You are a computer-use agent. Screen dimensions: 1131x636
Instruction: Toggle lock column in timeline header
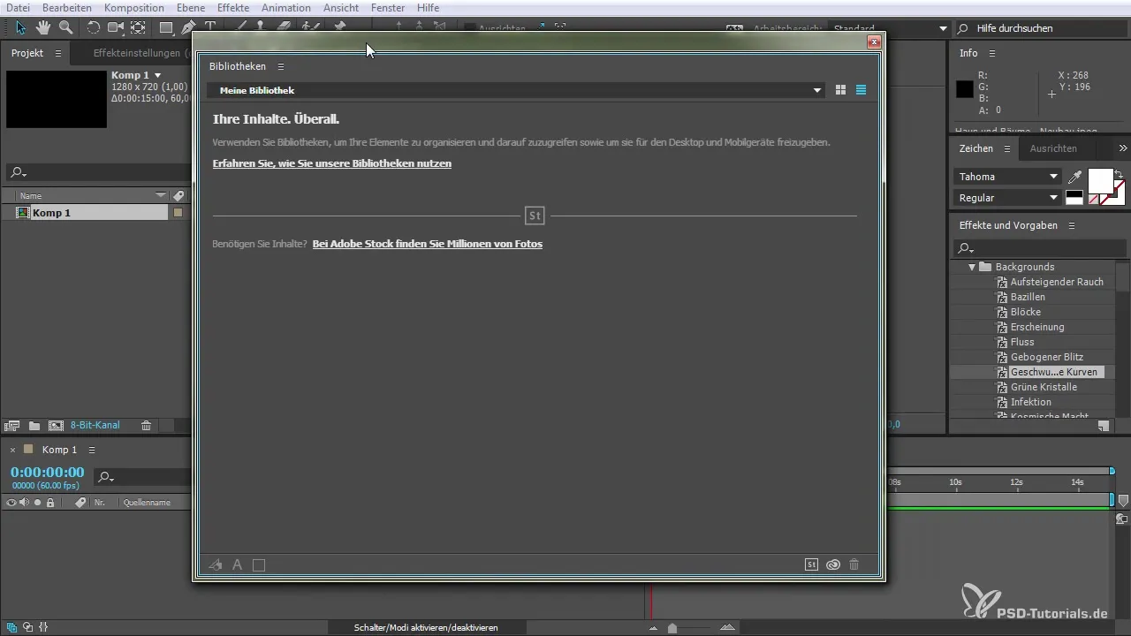point(50,503)
